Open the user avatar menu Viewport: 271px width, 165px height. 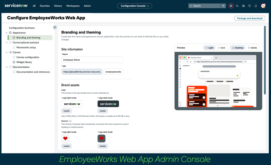pyautogui.click(x=263, y=6)
